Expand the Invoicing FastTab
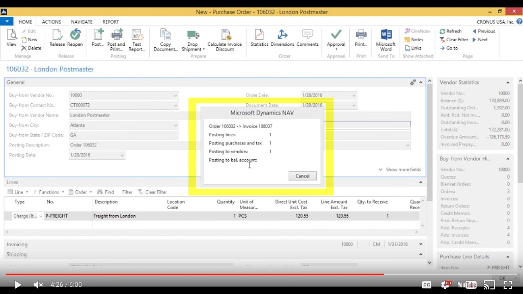Viewport: 523px width, 294px height. 421,244
